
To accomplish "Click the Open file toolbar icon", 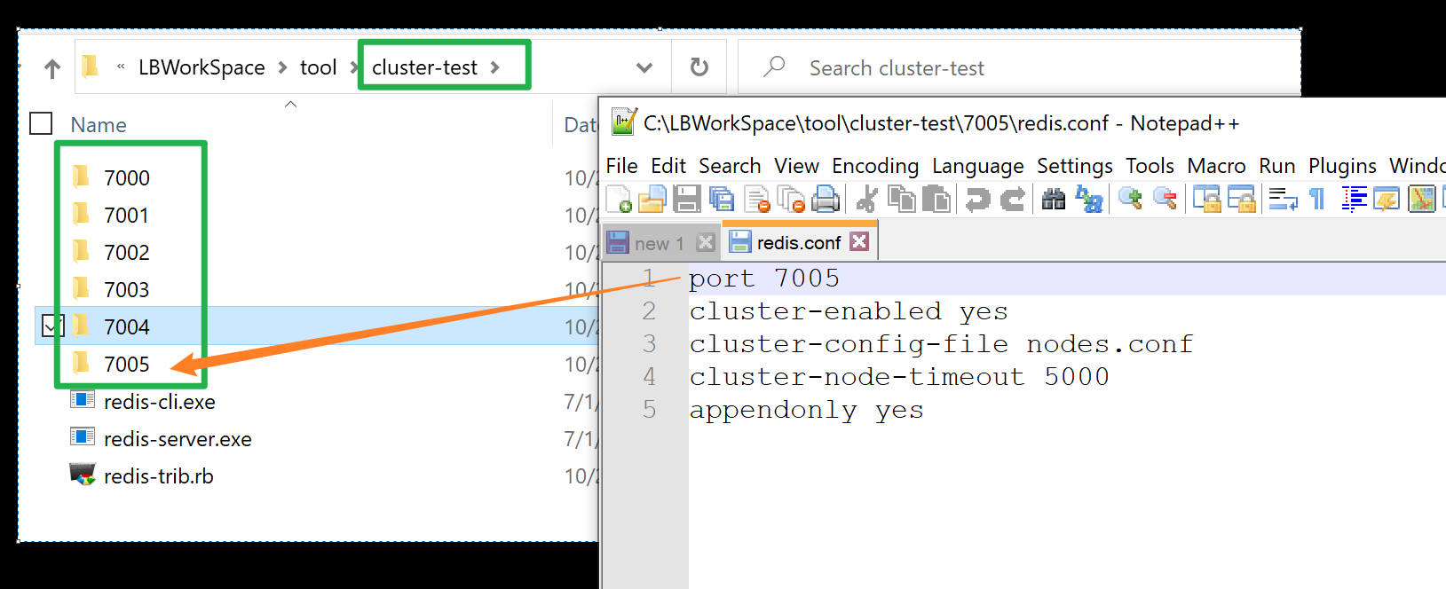I will pos(652,200).
